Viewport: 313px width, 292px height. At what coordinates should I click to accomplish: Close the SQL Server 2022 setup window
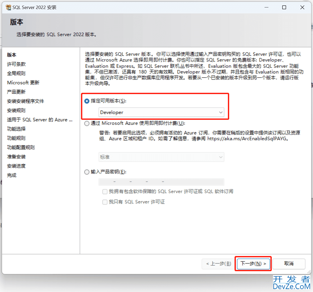302,7
